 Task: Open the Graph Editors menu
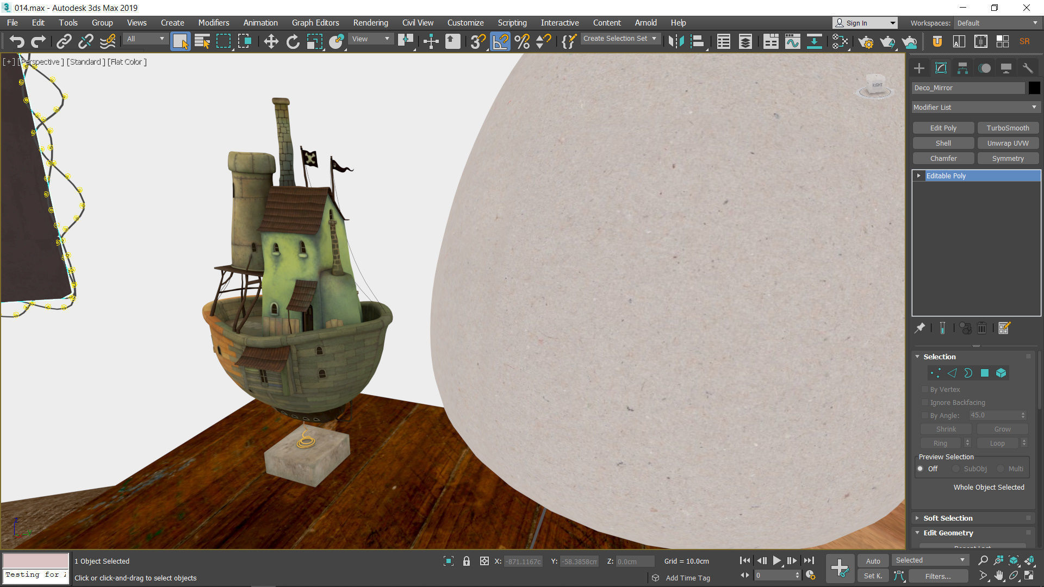coord(315,23)
